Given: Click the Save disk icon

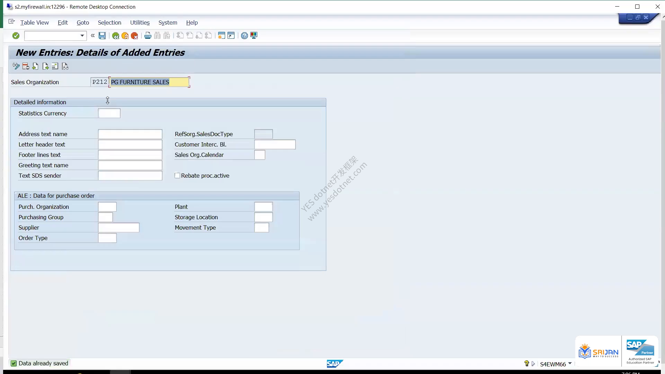Looking at the screenshot, I should (102, 36).
